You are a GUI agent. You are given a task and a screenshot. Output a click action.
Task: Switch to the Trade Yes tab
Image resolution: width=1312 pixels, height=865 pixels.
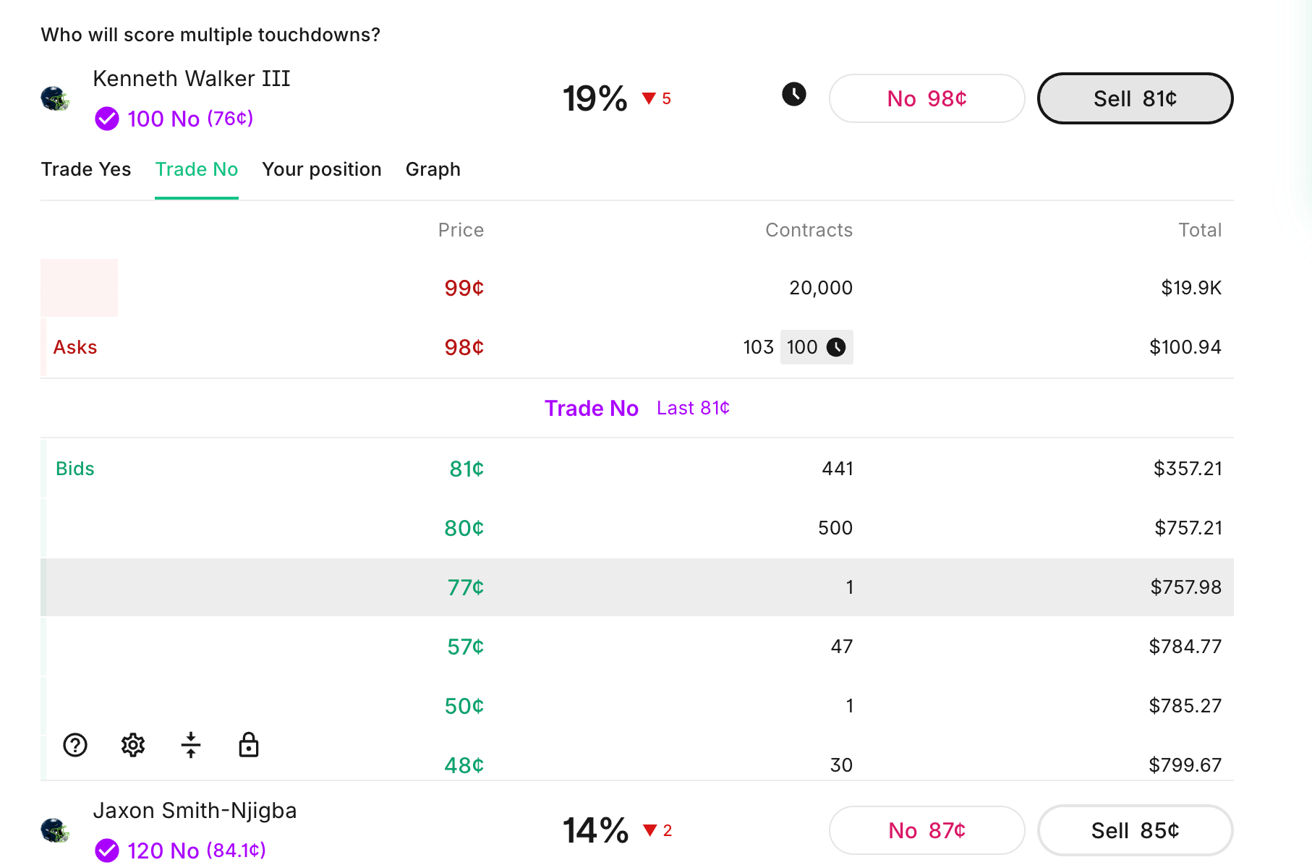click(86, 169)
